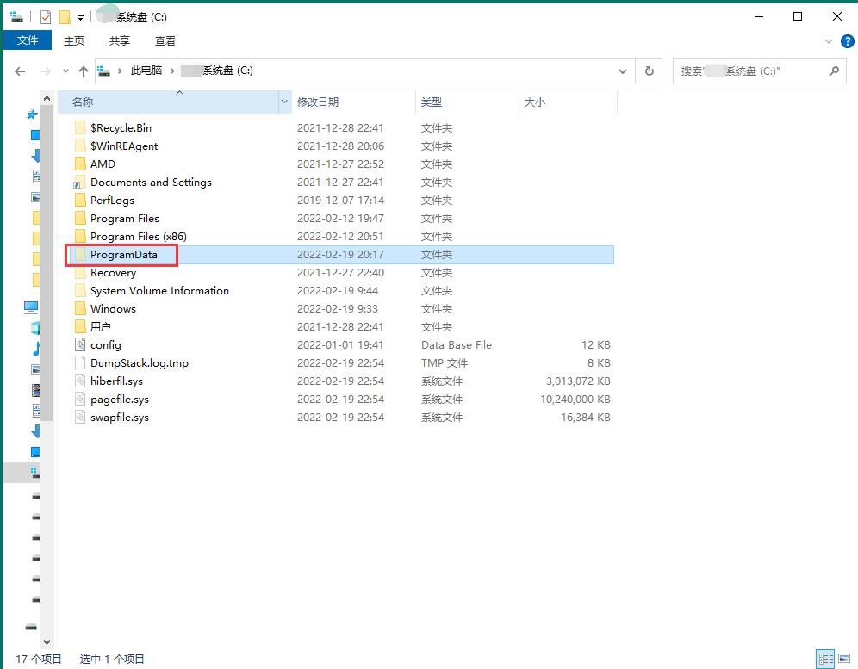Screen dimensions: 858x669
Task: Click the back navigation arrow
Action: (x=20, y=71)
